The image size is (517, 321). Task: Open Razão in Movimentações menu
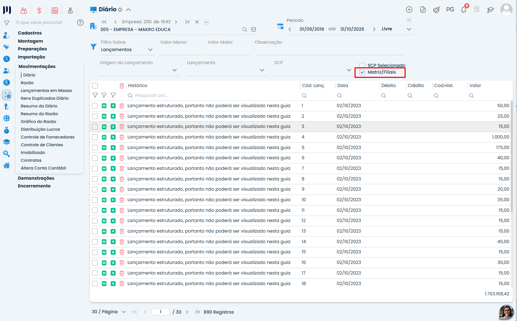click(27, 83)
